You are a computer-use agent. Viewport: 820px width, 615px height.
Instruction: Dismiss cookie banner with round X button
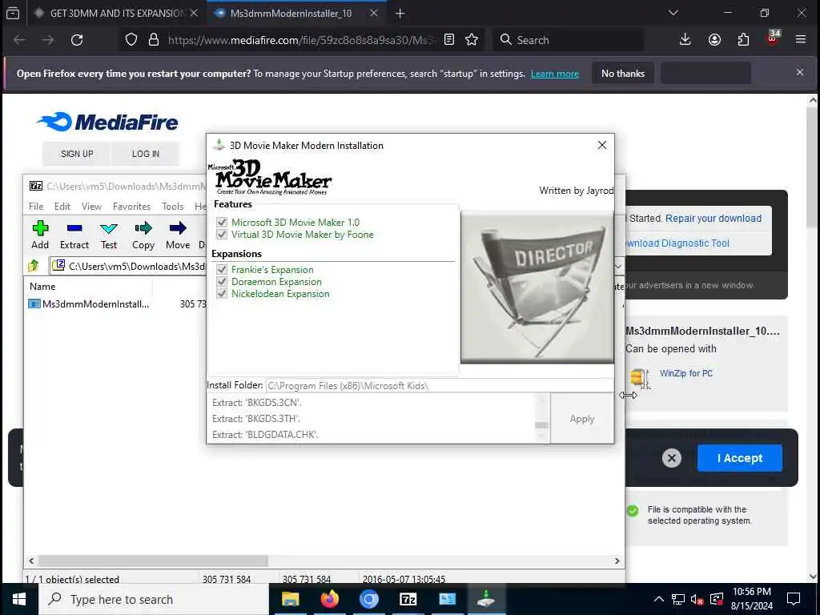672,458
